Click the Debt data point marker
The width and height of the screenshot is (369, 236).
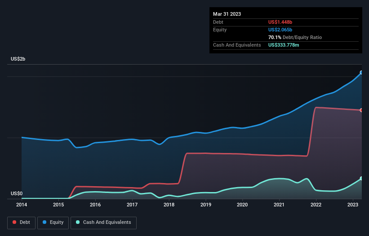point(361,110)
